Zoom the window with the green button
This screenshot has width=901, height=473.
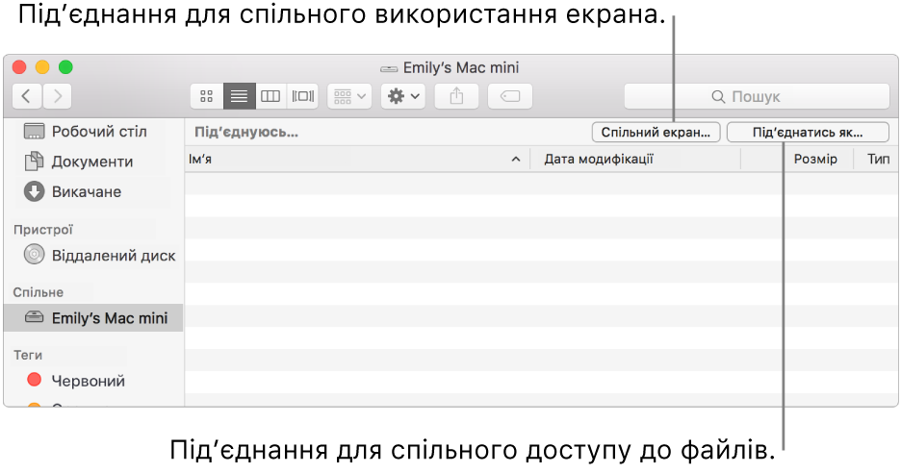pyautogui.click(x=66, y=67)
